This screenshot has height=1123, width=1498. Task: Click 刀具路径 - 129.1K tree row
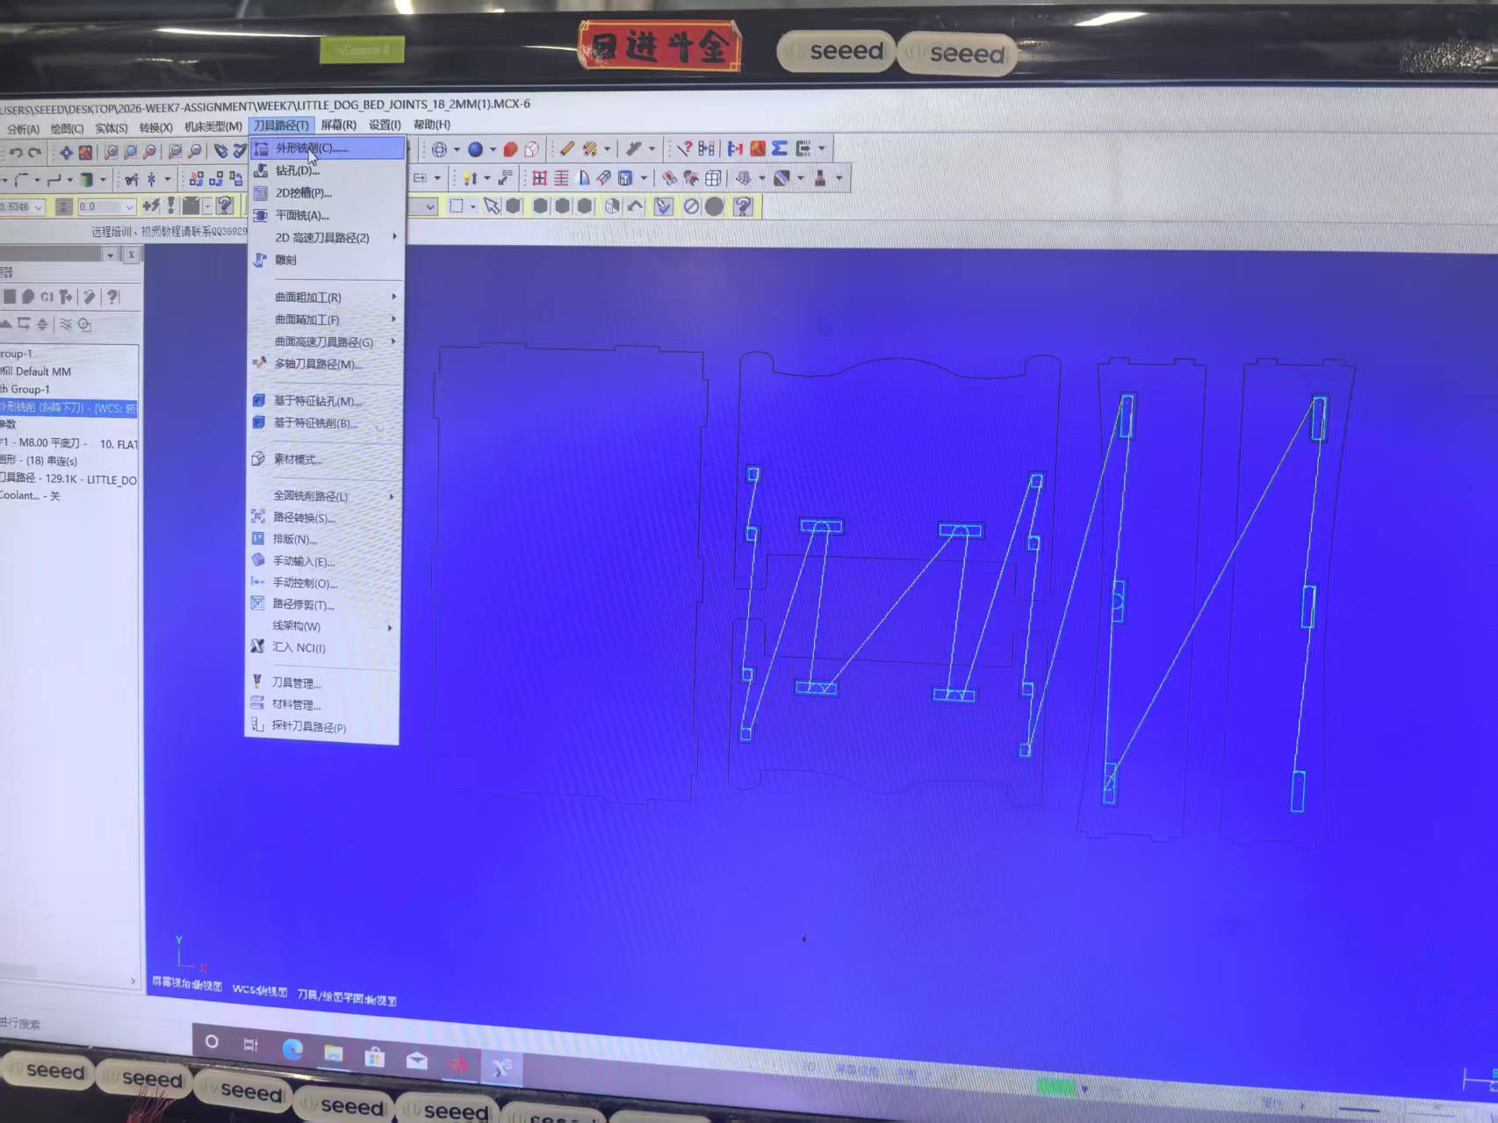(68, 479)
